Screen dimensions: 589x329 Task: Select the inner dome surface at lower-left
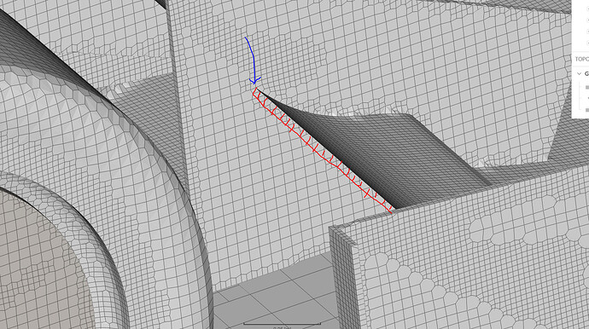point(41,263)
